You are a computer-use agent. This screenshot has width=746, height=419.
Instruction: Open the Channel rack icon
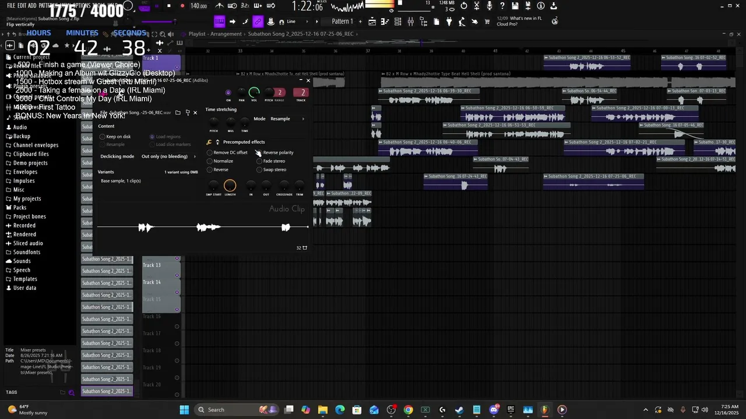pos(397,22)
